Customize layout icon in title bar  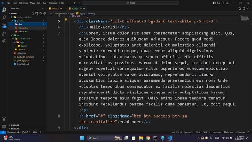pyautogui.click(x=227, y=3)
